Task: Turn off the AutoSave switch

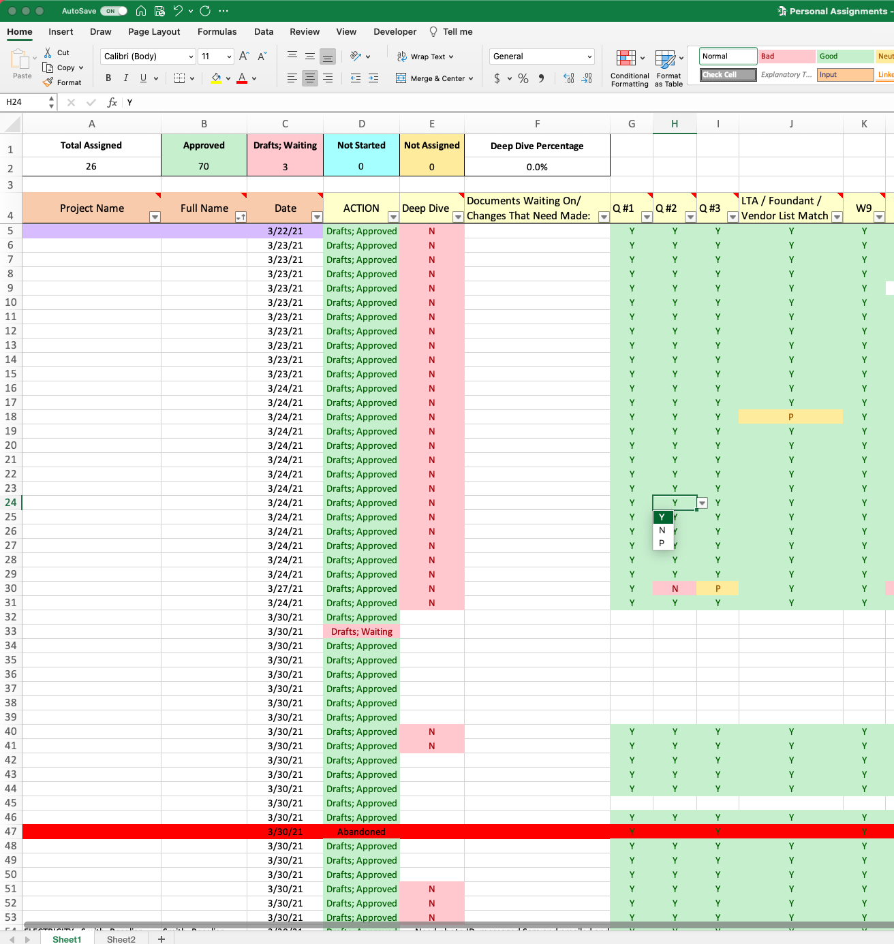Action: (114, 11)
